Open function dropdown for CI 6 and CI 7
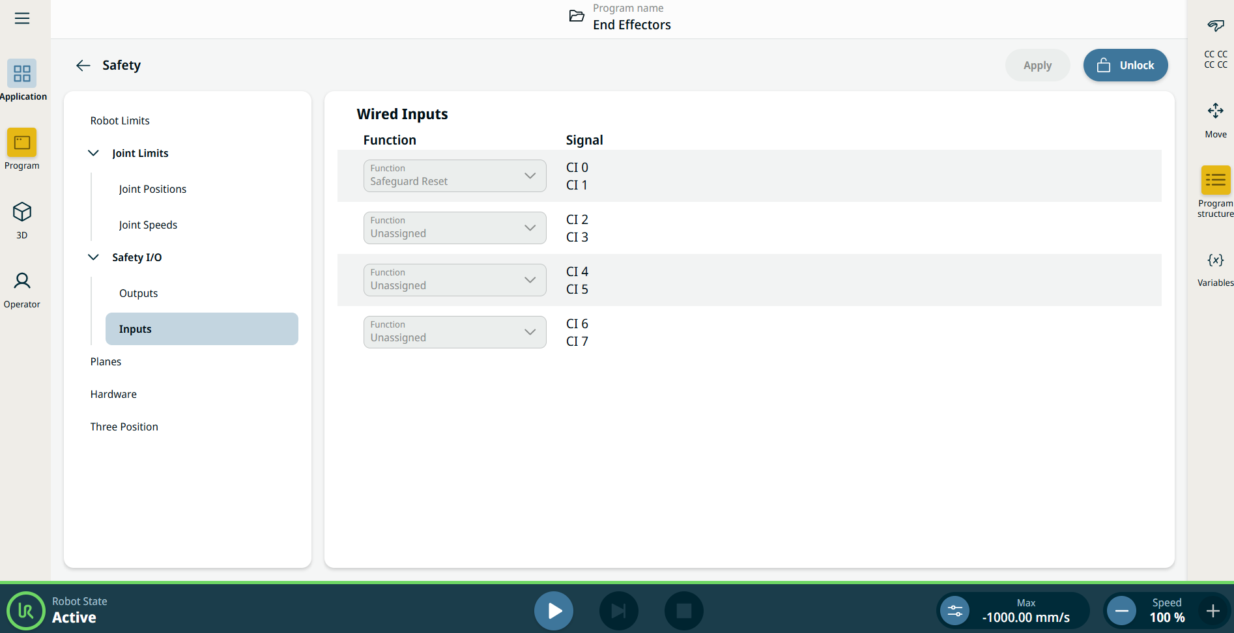The width and height of the screenshot is (1234, 633). (x=455, y=332)
